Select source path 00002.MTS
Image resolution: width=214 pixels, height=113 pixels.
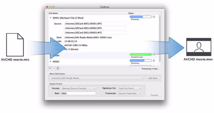click(95, 28)
